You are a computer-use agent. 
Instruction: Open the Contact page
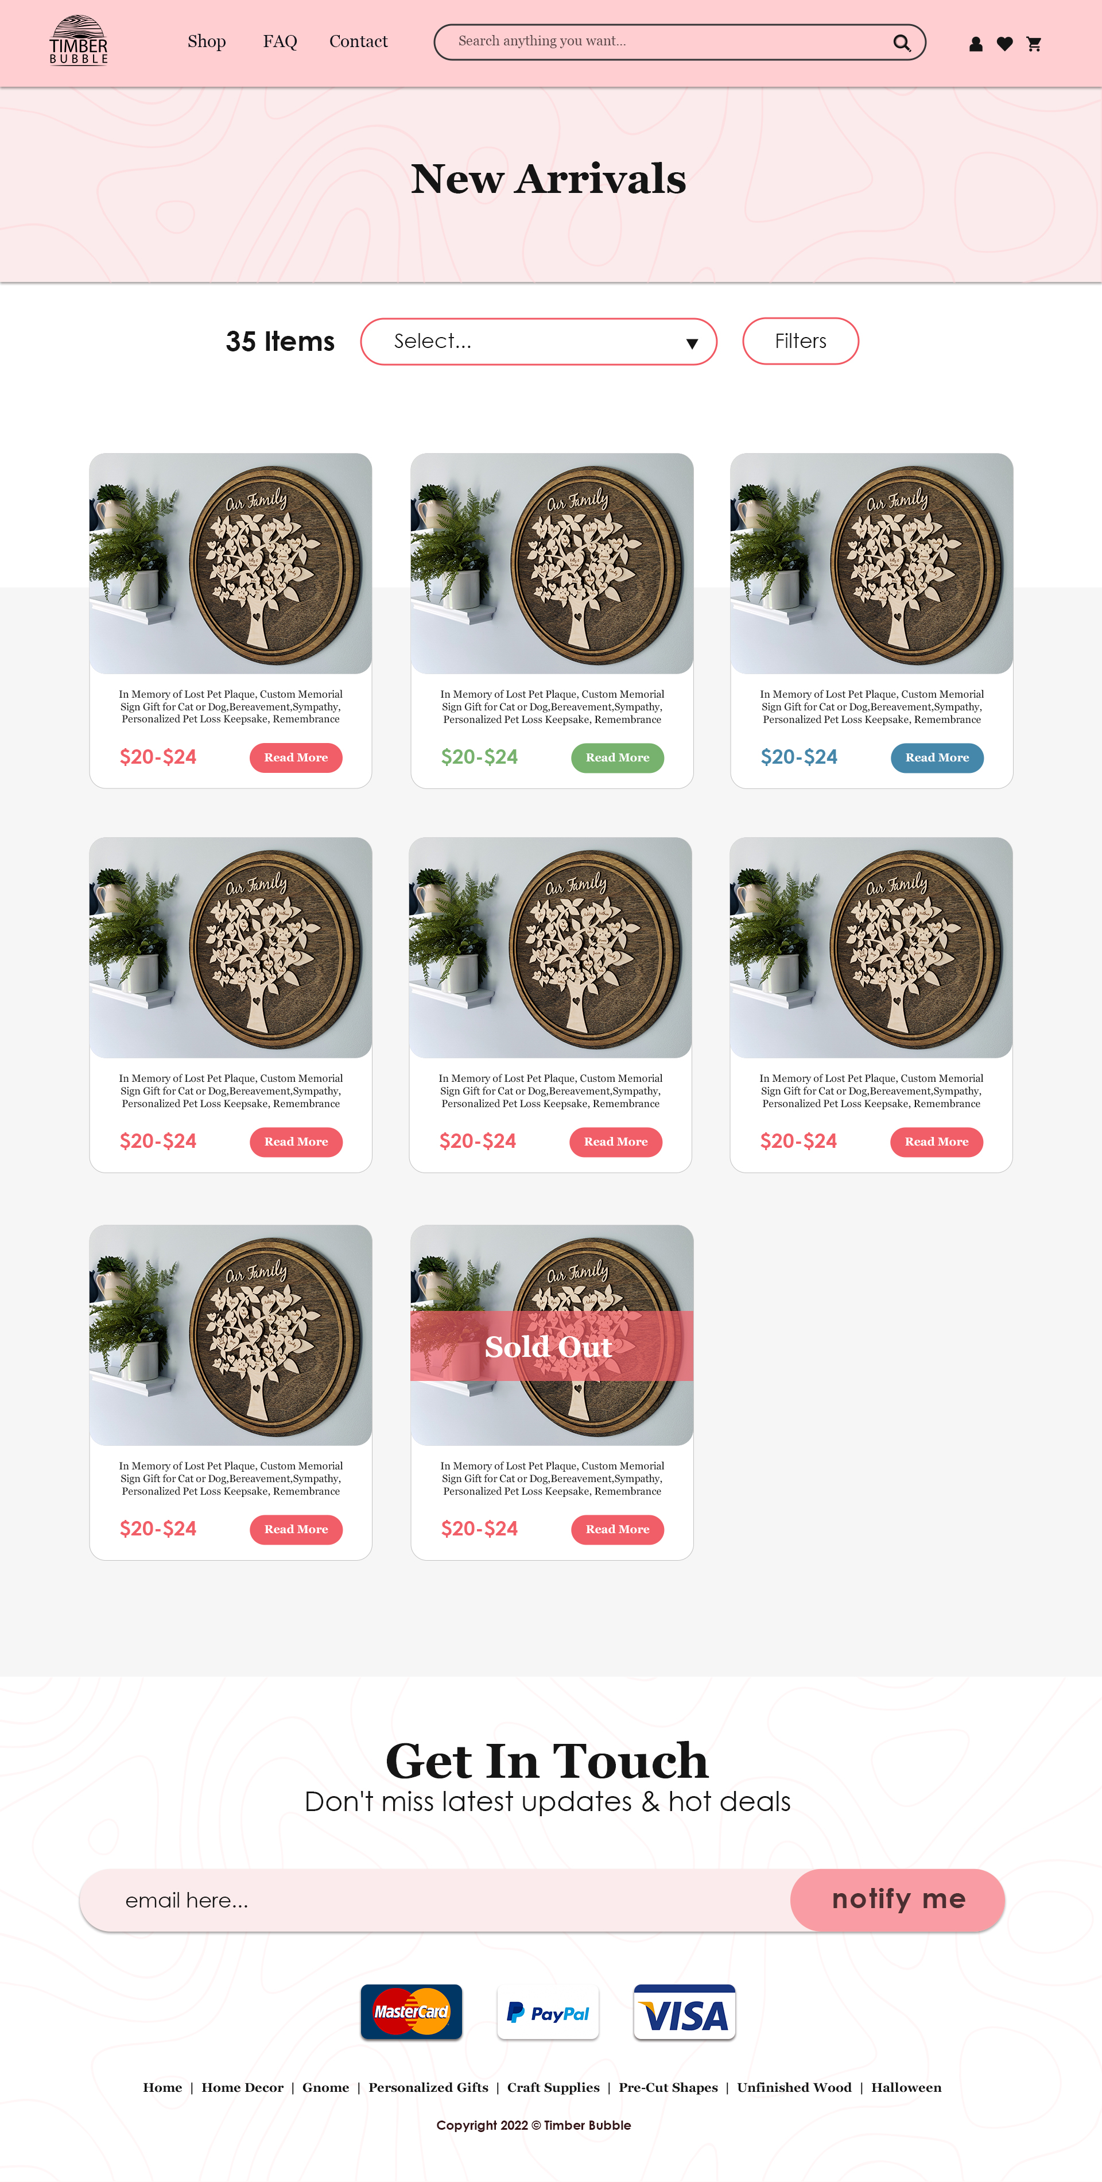click(x=358, y=41)
